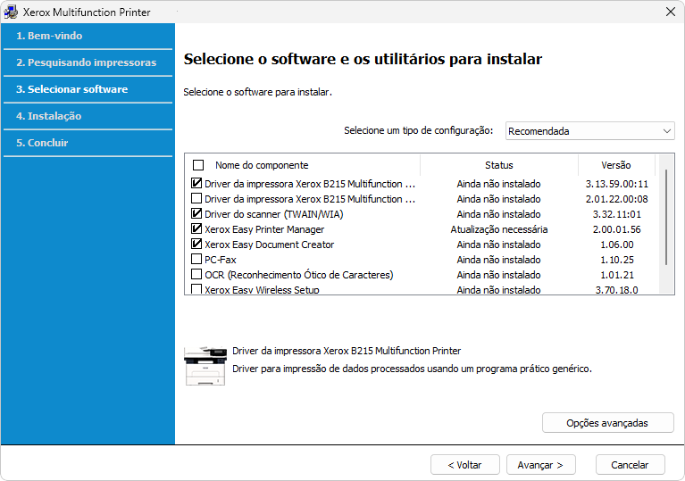
Task: Cancel the installation with Cancelar
Action: (x=630, y=465)
